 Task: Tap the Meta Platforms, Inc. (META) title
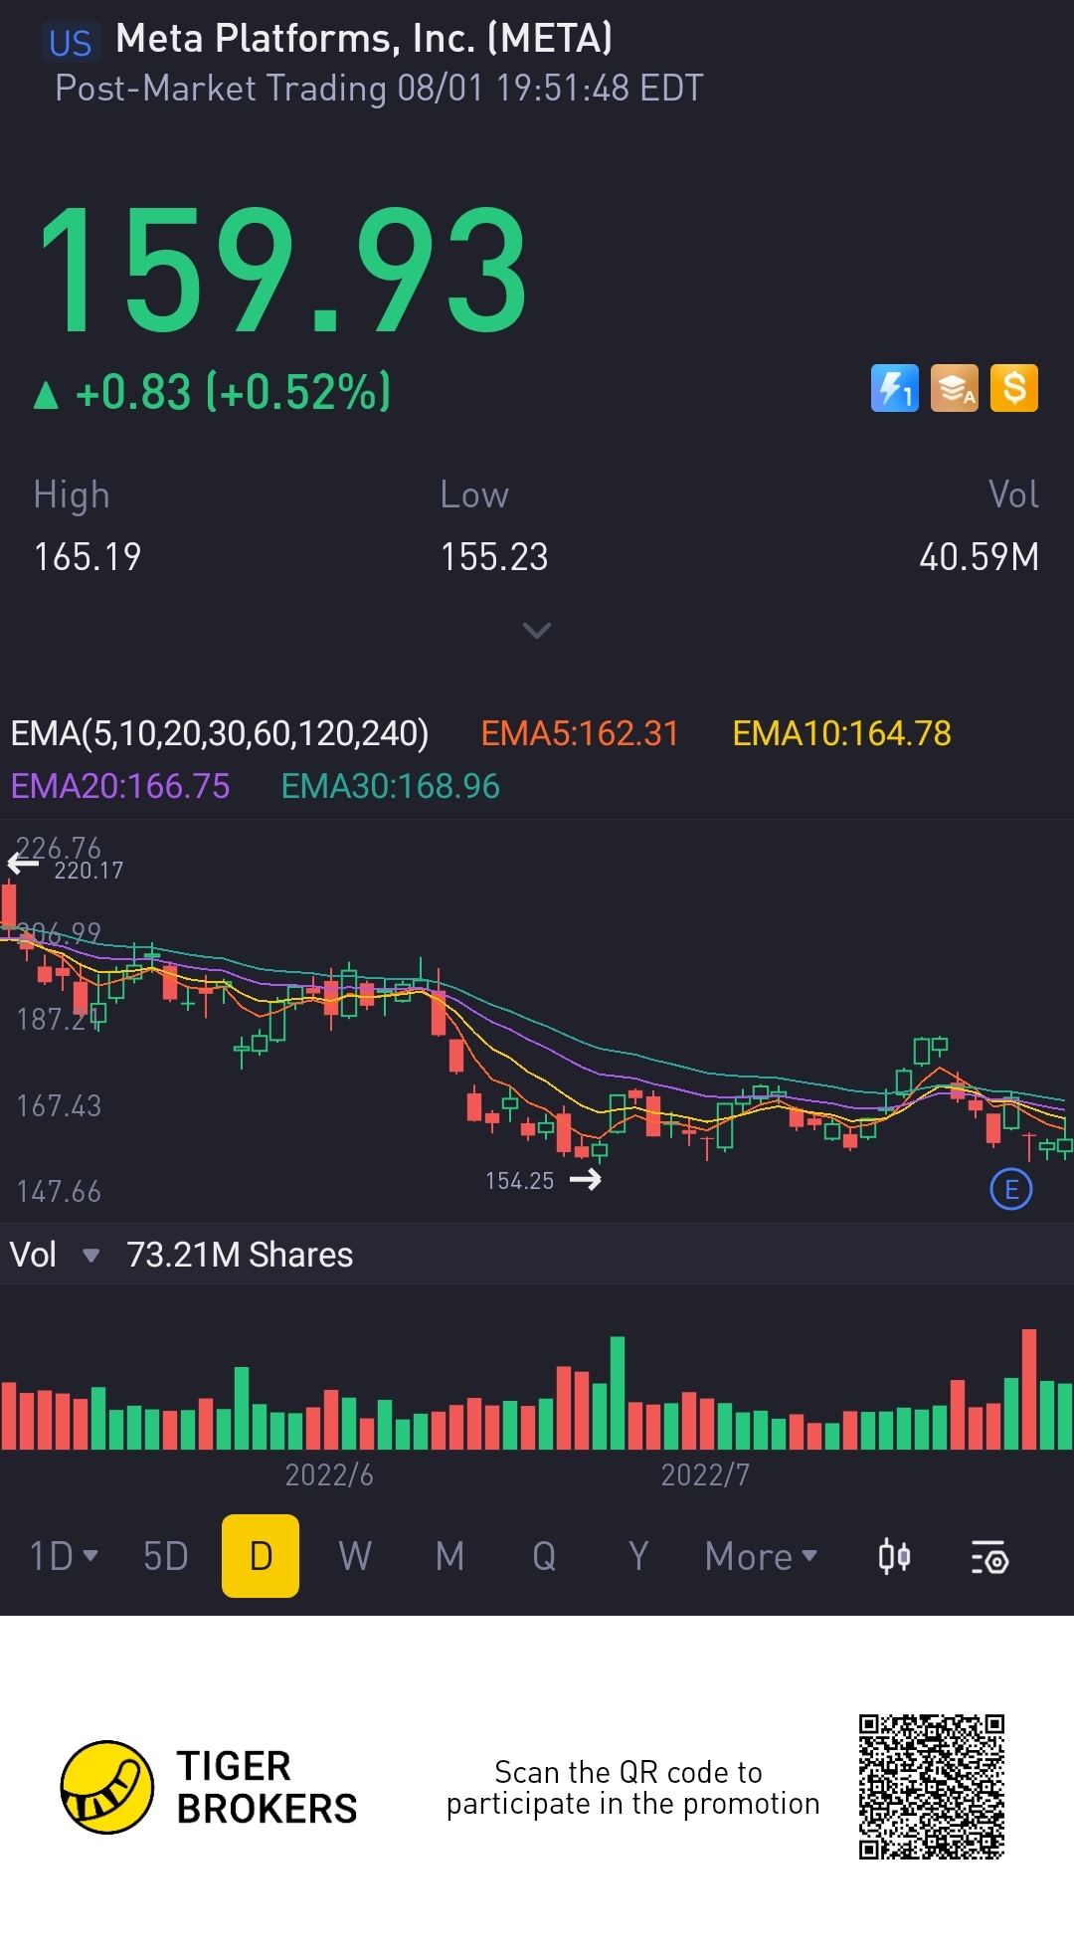364,39
